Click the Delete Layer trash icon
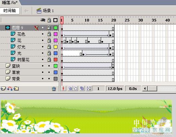Screen dimensions: 176x137 click(54, 89)
